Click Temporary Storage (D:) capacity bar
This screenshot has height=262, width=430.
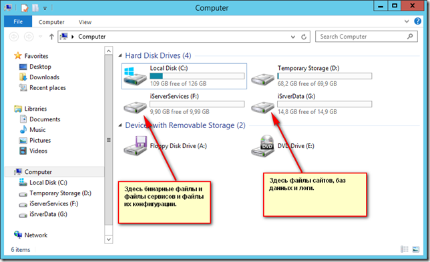pos(325,76)
